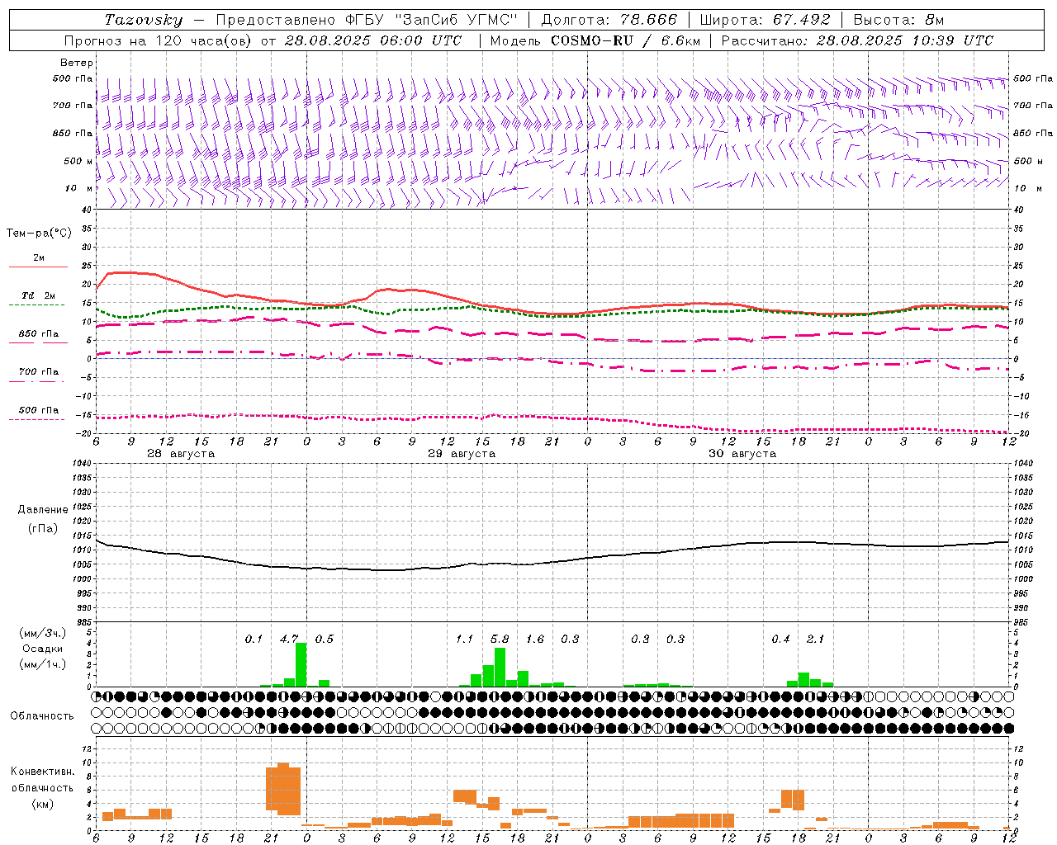
Task: Click the 1.1 precipitation total value
Action: pyautogui.click(x=465, y=639)
